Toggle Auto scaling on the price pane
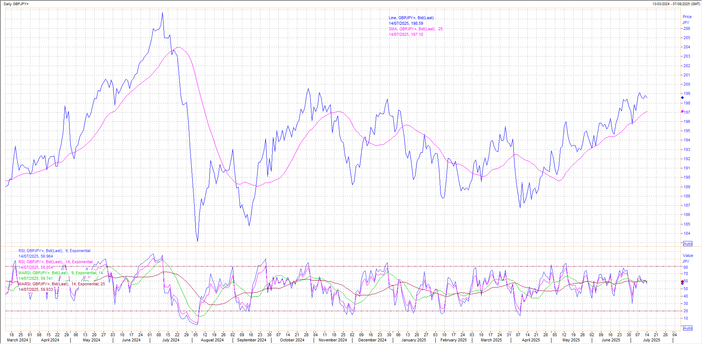Image resolution: width=702 pixels, height=344 pixels. [688, 244]
